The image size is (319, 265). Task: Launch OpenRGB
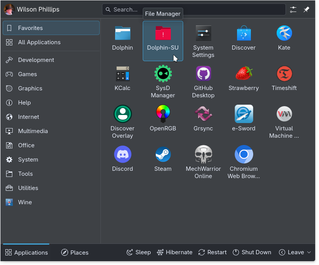163,122
